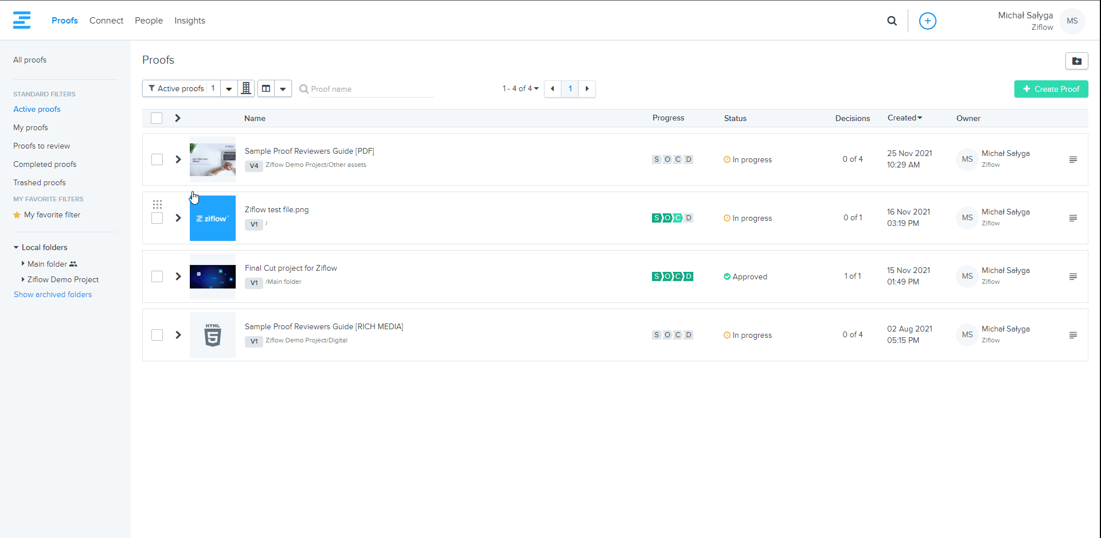This screenshot has height=538, width=1101.
Task: Open row menu for Ziflow test file.png
Action: click(x=1073, y=218)
